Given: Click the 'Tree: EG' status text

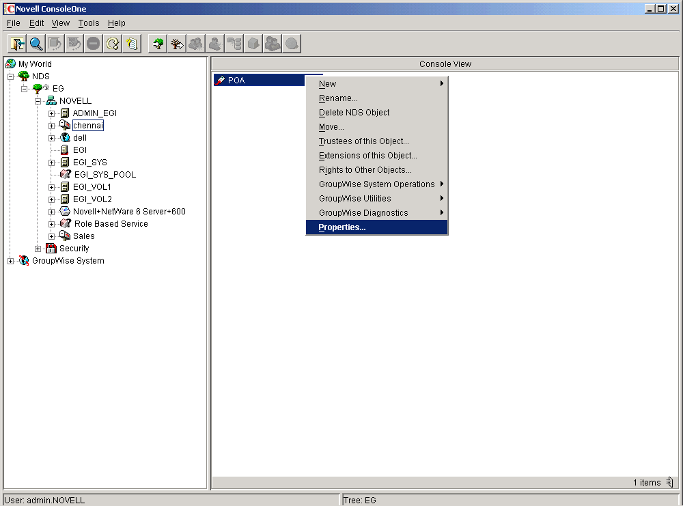Looking at the screenshot, I should [x=359, y=501].
